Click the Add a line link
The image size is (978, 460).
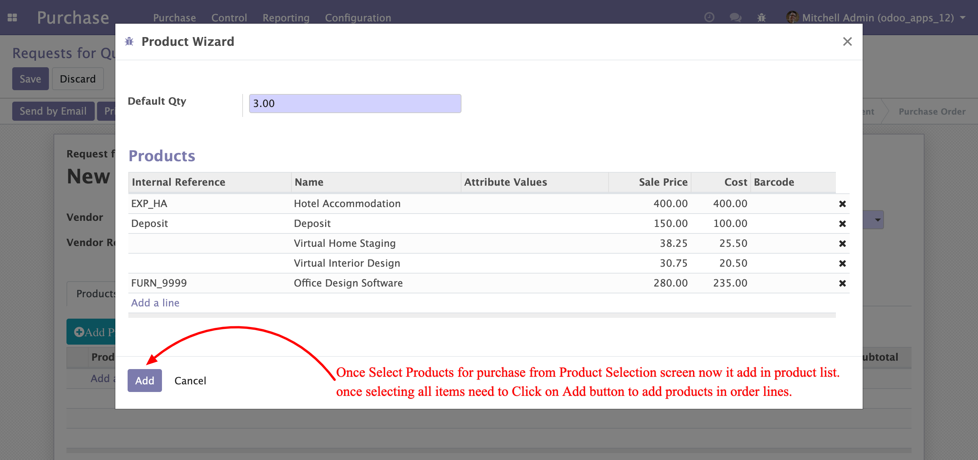[155, 303]
